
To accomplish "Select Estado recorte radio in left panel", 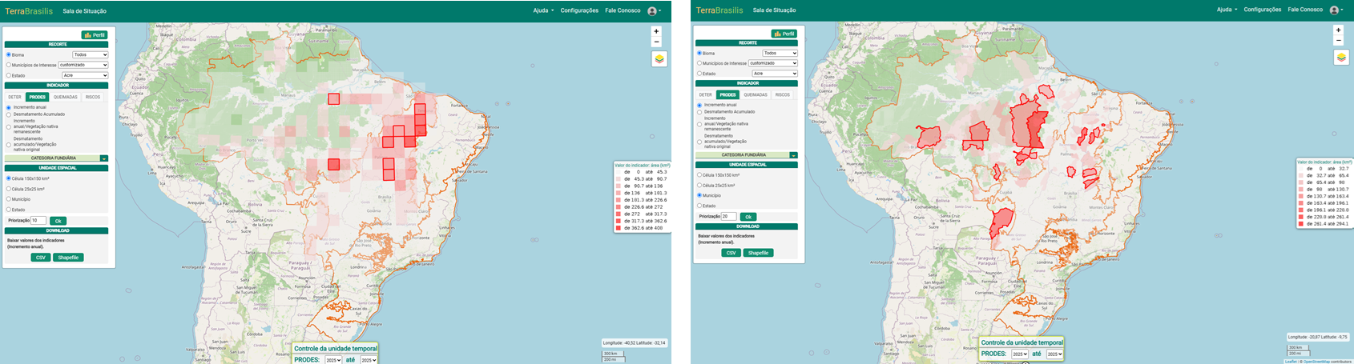I will click(9, 75).
